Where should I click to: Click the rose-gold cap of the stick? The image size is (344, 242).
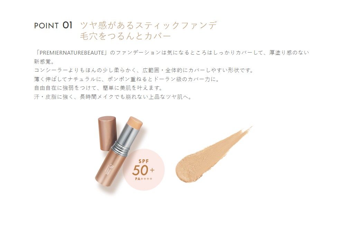click(x=107, y=133)
